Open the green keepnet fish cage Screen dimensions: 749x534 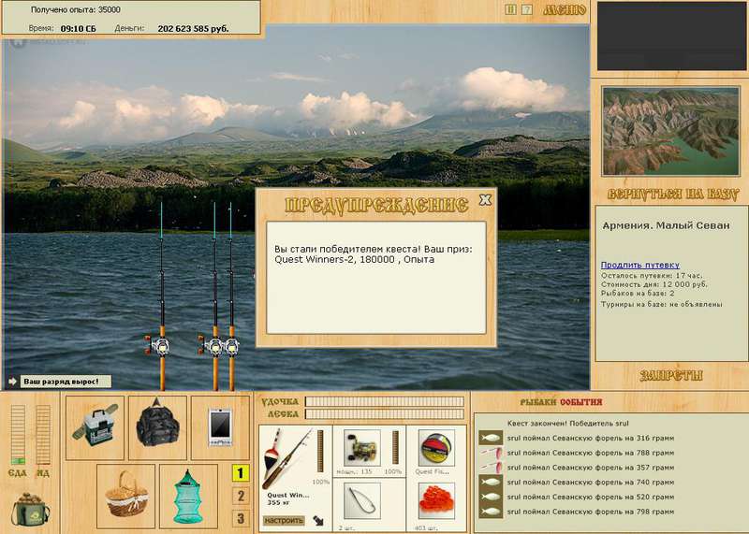tap(188, 496)
